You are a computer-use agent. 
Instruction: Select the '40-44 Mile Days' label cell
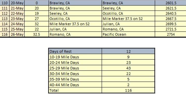coord(75,85)
